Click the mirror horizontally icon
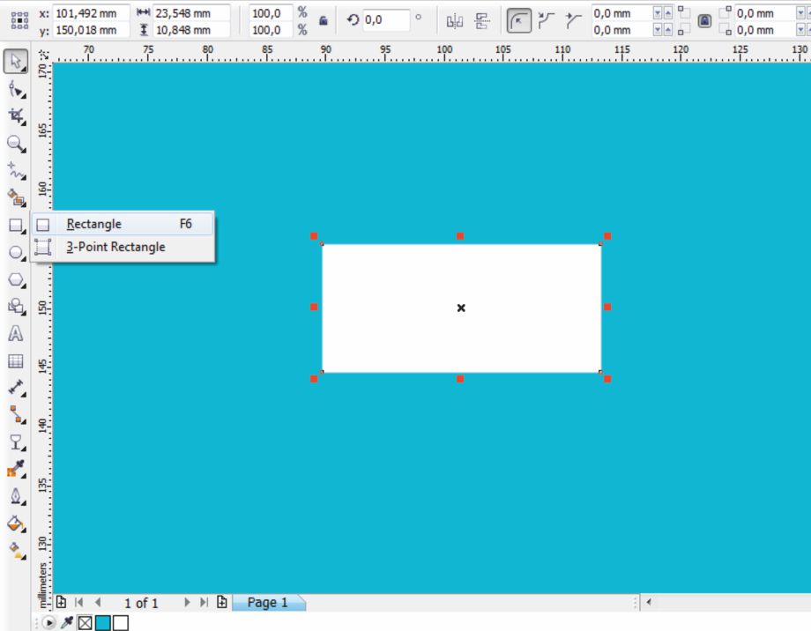This screenshot has height=631, width=811. click(455, 21)
